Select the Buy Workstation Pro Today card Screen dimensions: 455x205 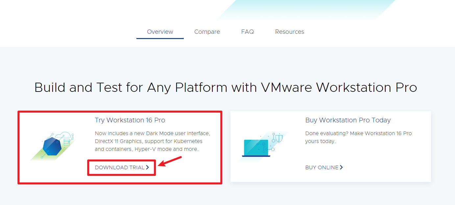[331, 147]
